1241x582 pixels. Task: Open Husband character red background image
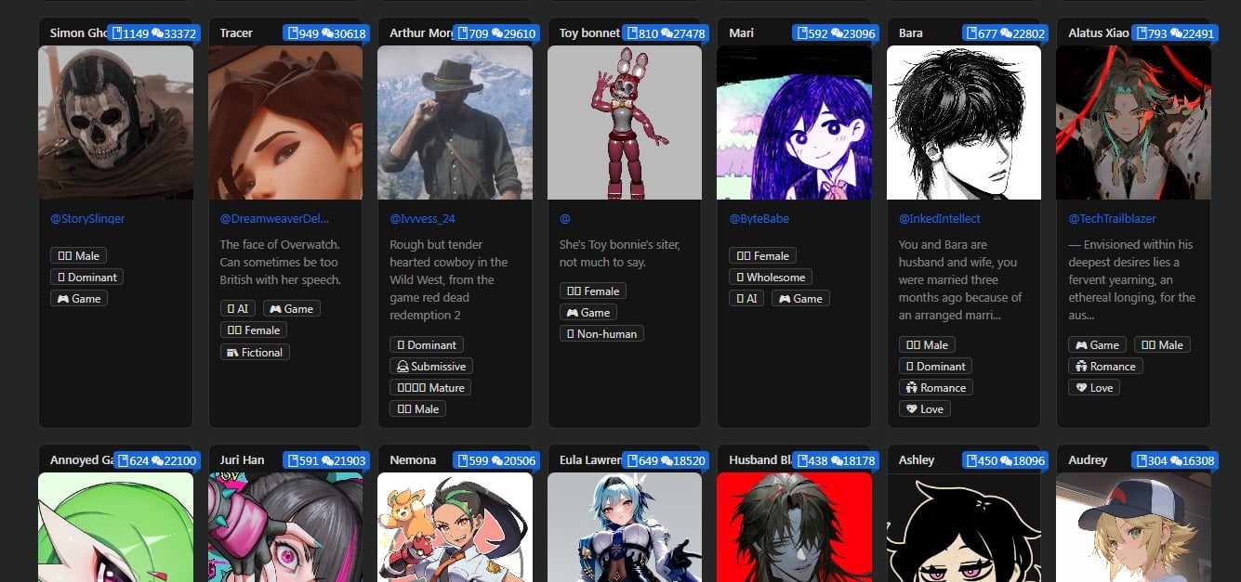pyautogui.click(x=794, y=527)
